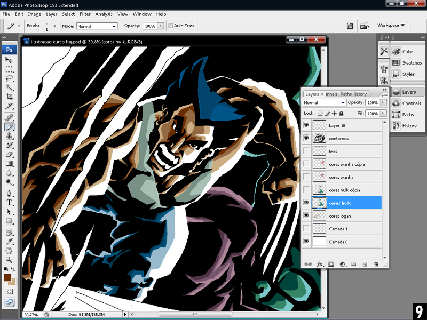Hide the contornos layer
The width and height of the screenshot is (427, 320).
pyautogui.click(x=306, y=138)
